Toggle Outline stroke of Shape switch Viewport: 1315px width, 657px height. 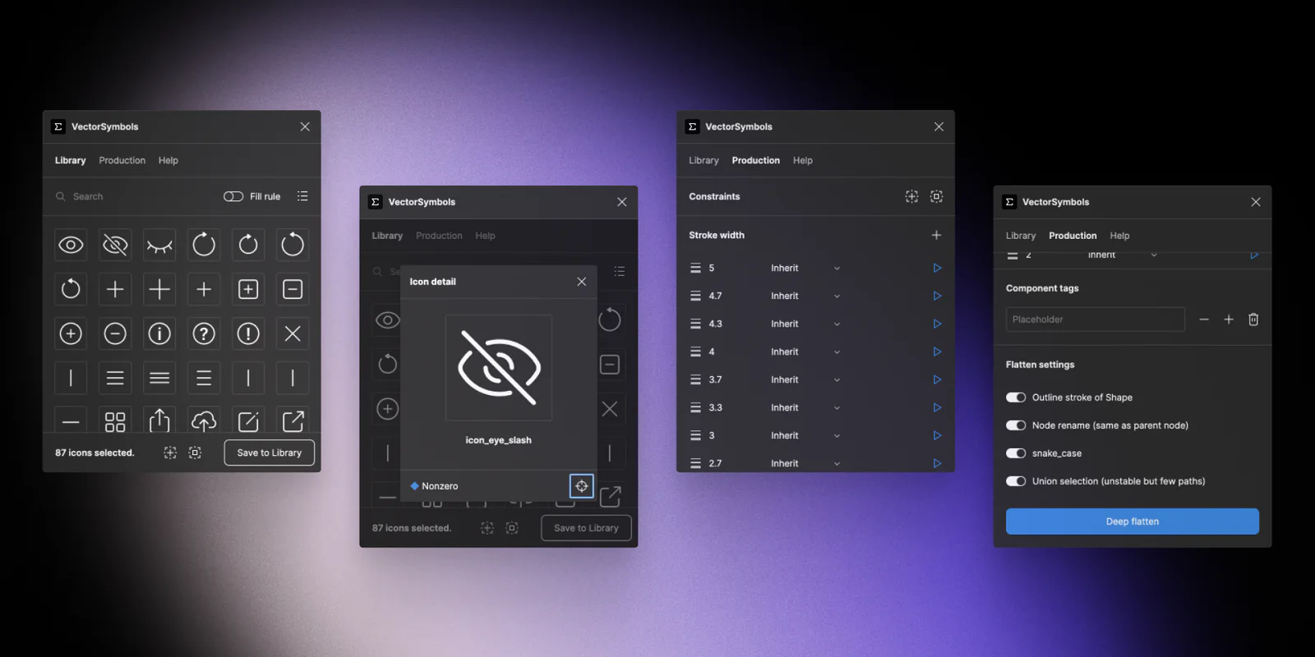tap(1016, 397)
